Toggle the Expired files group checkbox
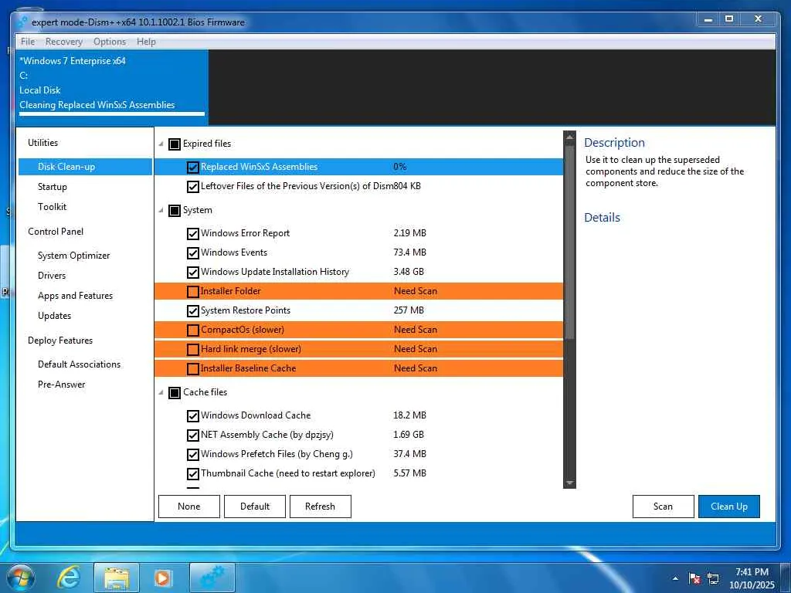 coord(174,144)
